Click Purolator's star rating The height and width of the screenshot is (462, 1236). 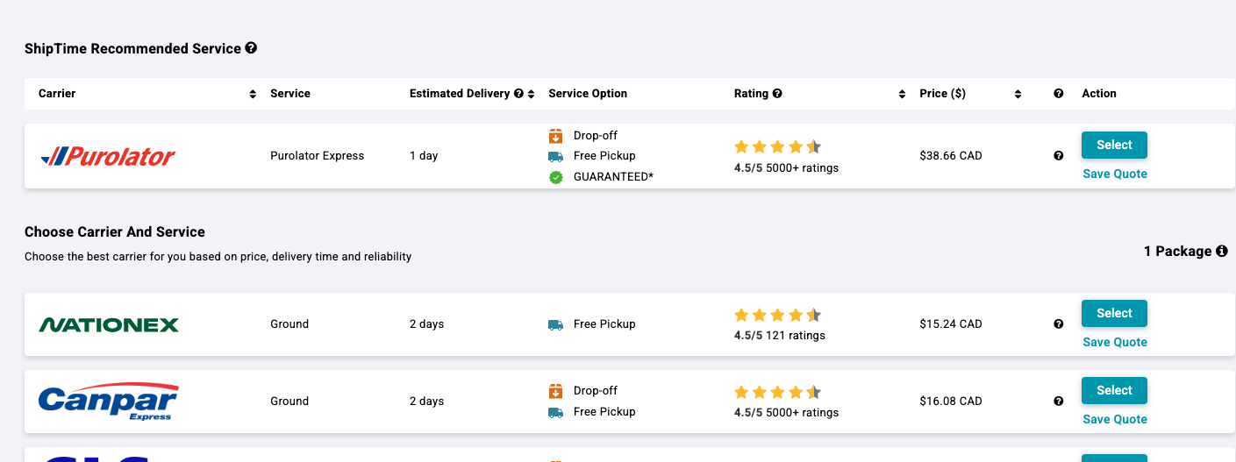point(777,146)
